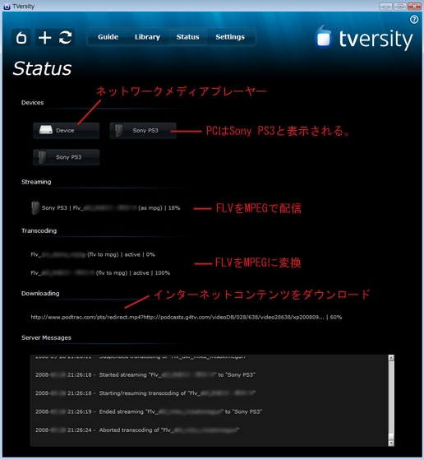Open the Guide tab
The image size is (424, 460).
pyautogui.click(x=108, y=37)
